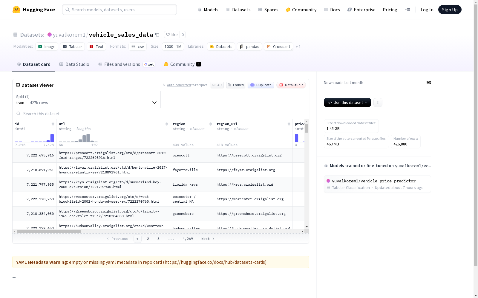Open the yuvalkorem1/vehicle-price-predictor model card

coord(377,184)
